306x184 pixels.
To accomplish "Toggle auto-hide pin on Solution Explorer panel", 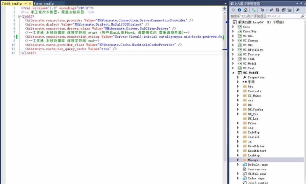I will coord(301,4).
